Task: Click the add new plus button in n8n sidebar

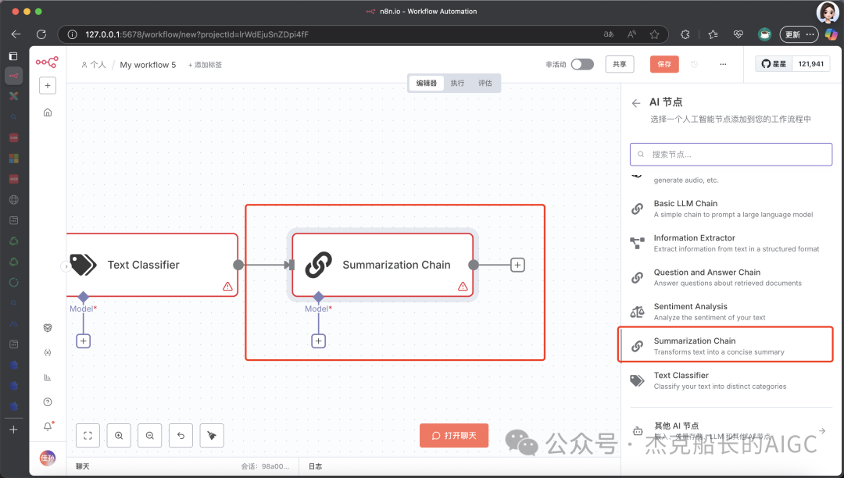Action: click(x=48, y=85)
